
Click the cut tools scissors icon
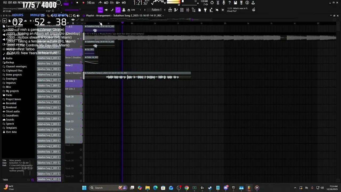218,3
